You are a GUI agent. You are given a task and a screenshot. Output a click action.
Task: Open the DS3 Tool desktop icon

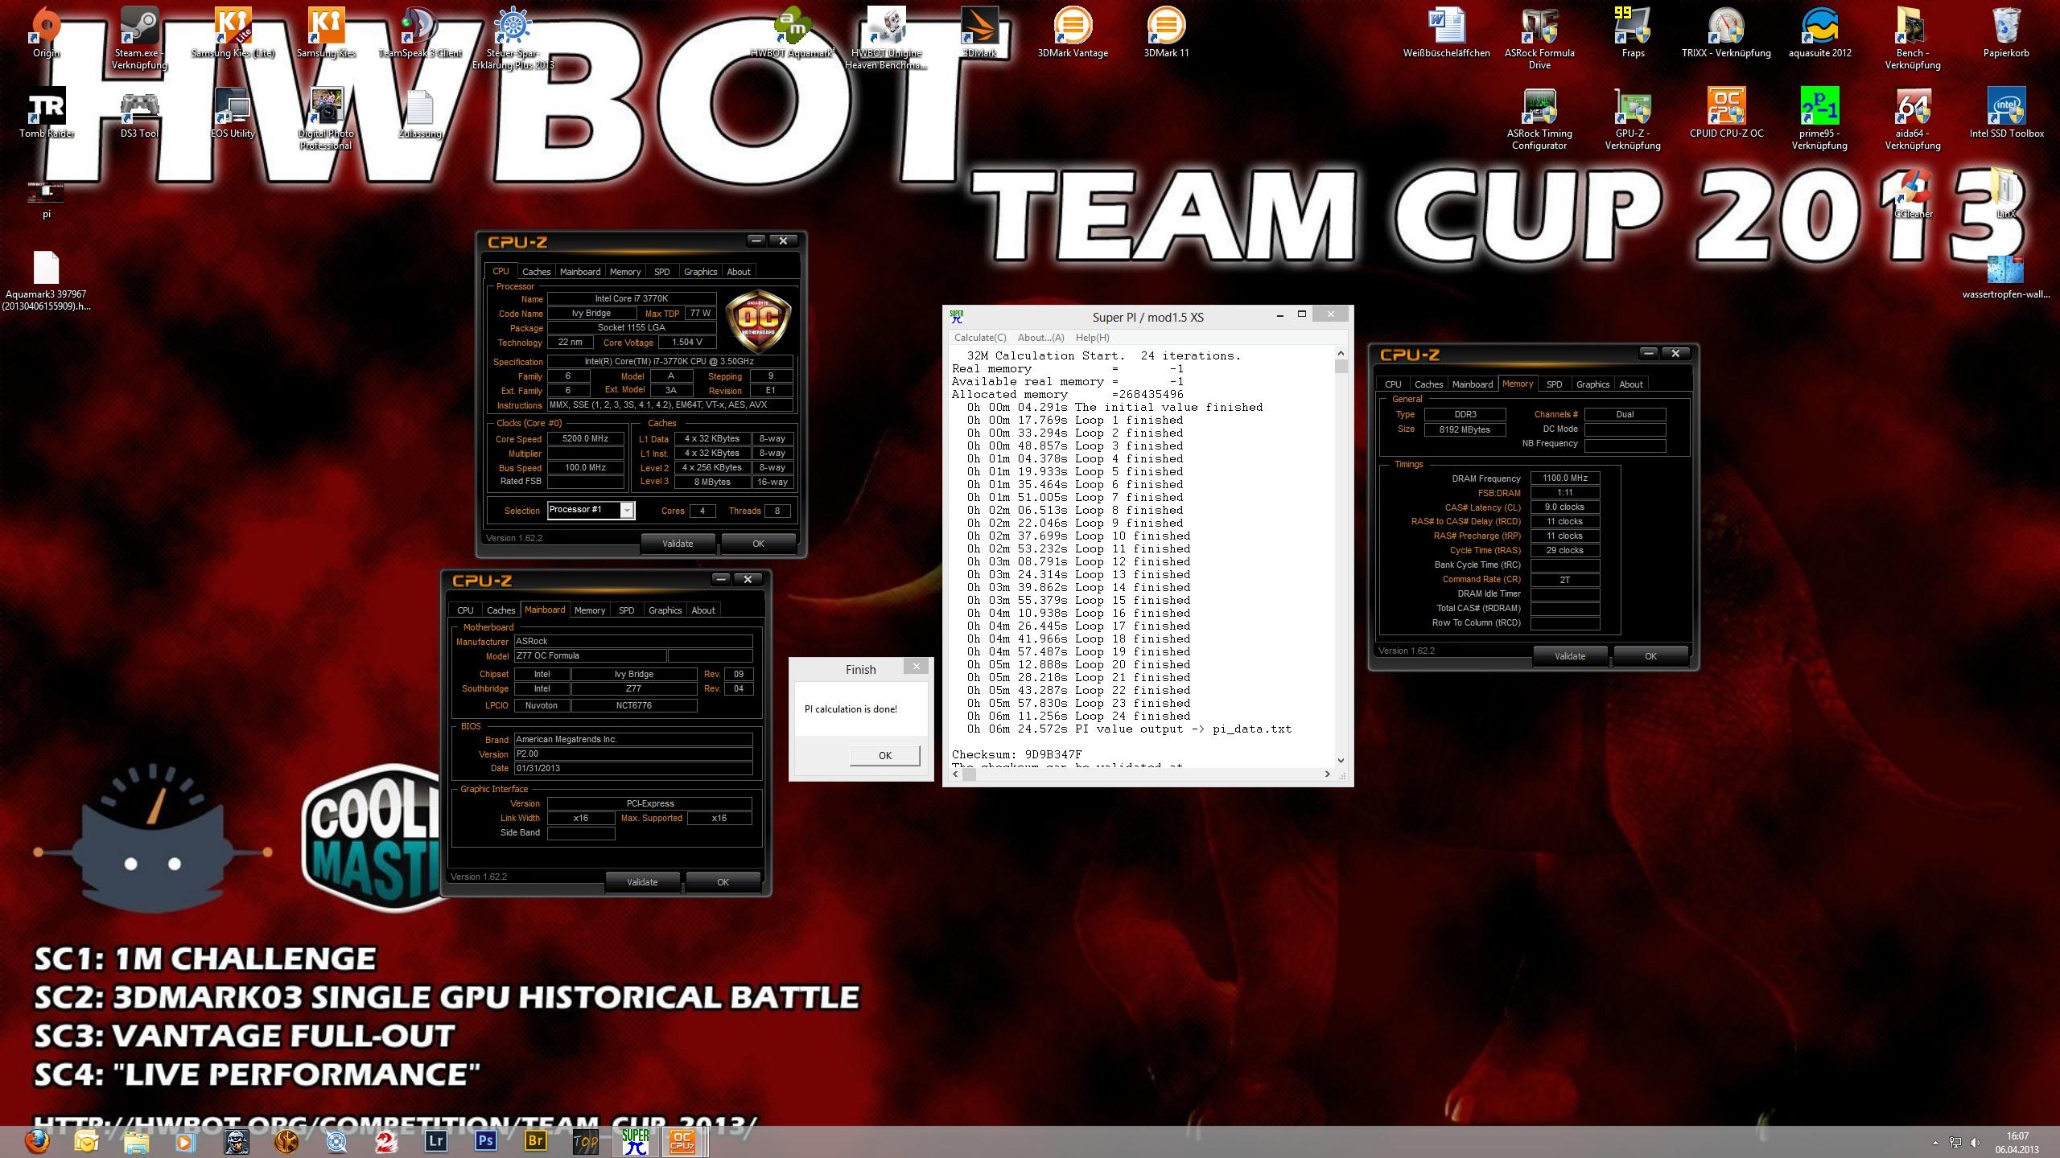pyautogui.click(x=139, y=113)
